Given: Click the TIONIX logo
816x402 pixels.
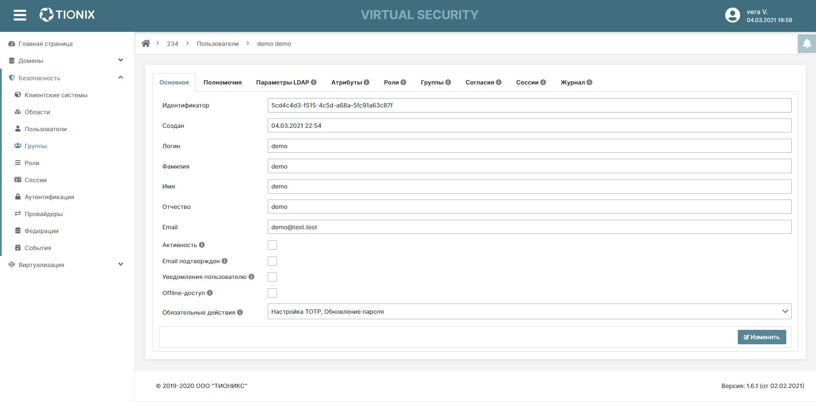Looking at the screenshot, I should (67, 15).
